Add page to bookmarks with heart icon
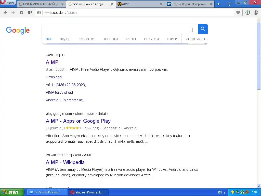This screenshot has width=261, height=196. (x=238, y=13)
